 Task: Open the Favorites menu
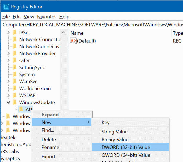pos(47,17)
